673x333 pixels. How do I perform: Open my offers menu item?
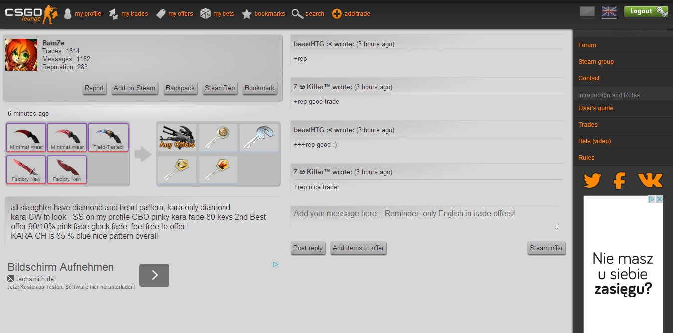pos(181,14)
